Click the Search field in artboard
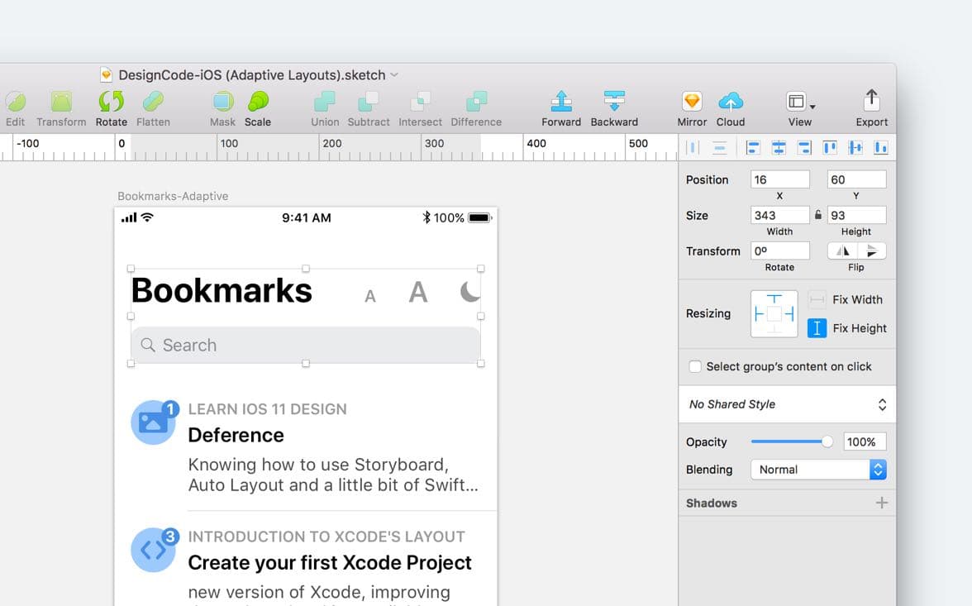Viewport: 972px width, 606px height. click(x=306, y=345)
